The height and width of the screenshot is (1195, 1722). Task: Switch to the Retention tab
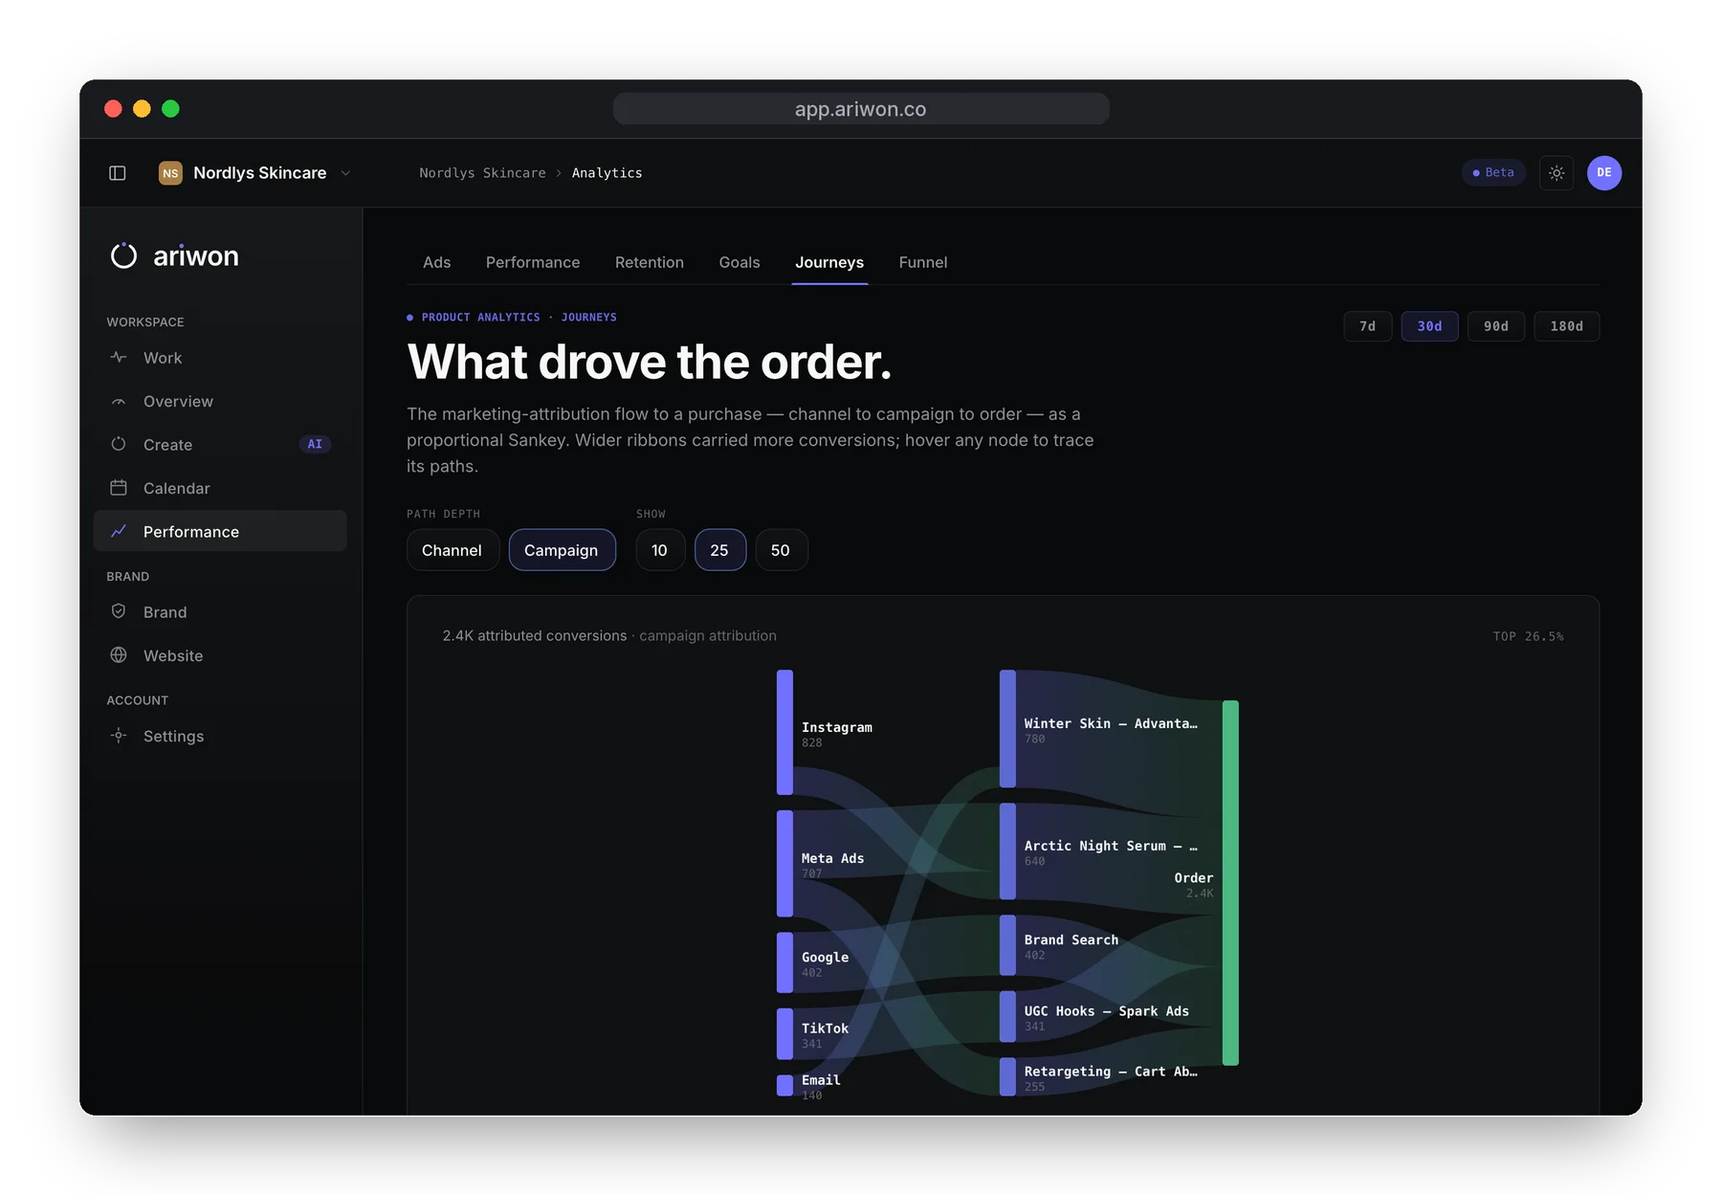(650, 262)
